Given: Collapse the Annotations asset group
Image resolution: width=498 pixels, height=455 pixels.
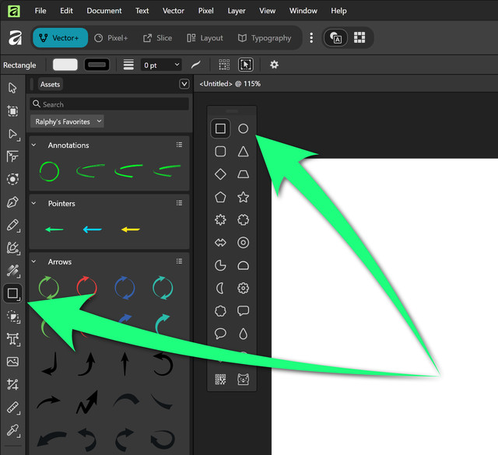Looking at the screenshot, I should (x=34, y=145).
